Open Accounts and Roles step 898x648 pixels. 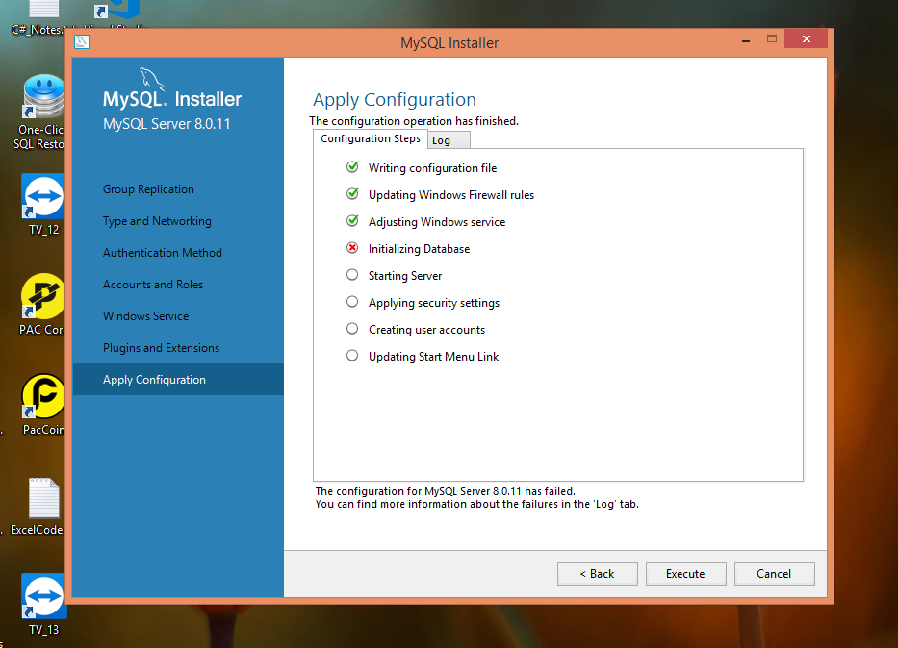pyautogui.click(x=153, y=285)
